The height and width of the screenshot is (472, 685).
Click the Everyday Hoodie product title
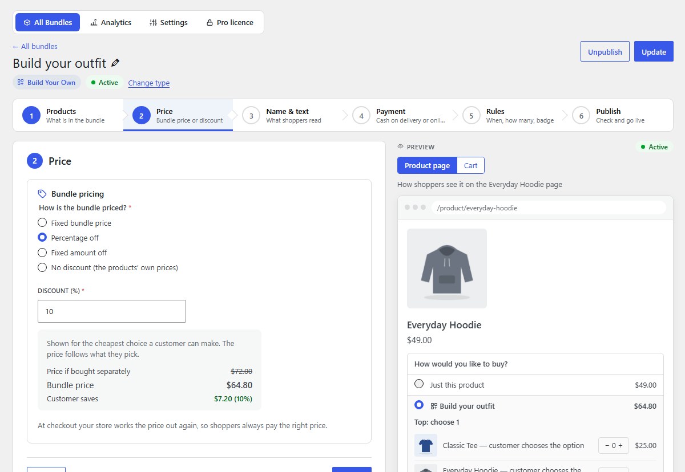pyautogui.click(x=444, y=325)
